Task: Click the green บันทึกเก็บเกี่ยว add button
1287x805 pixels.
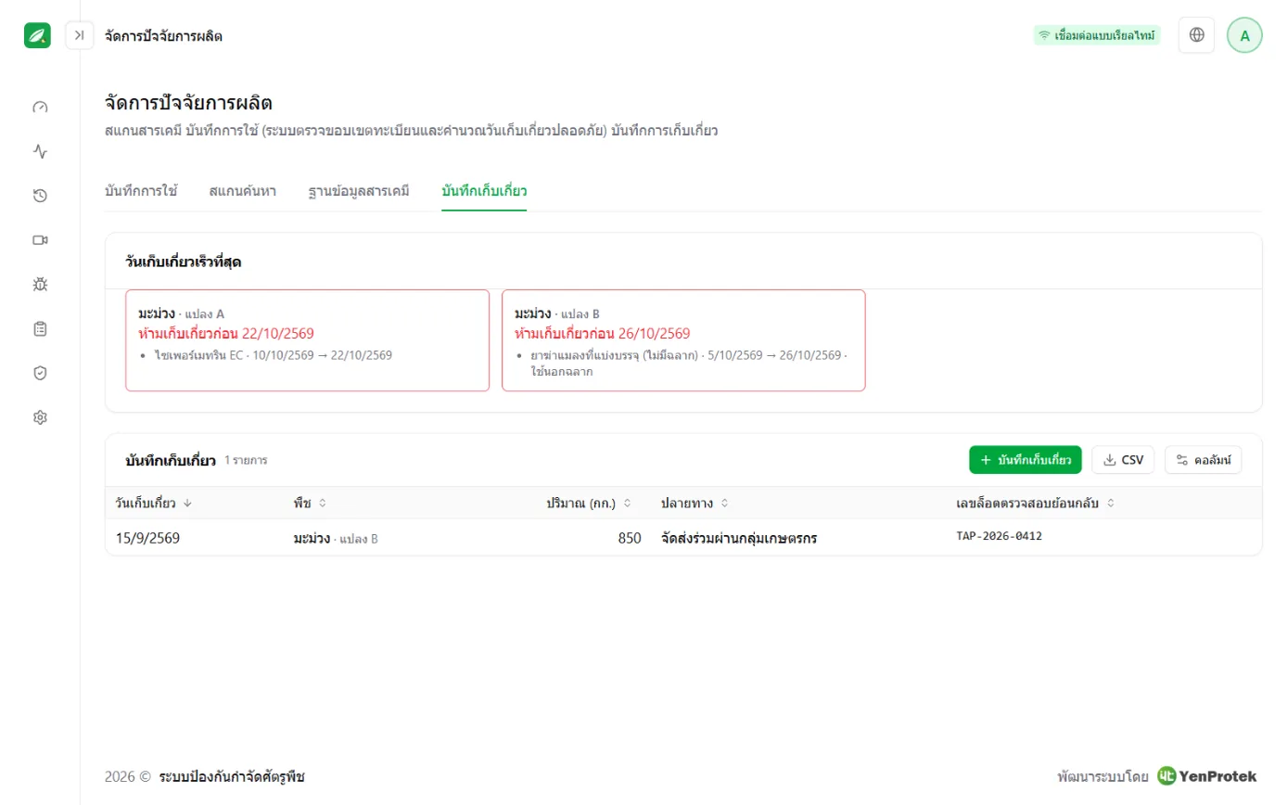Action: tap(1026, 460)
